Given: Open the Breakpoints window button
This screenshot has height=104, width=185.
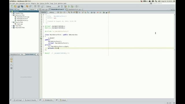Looking at the screenshot, I should [x=48, y=100].
